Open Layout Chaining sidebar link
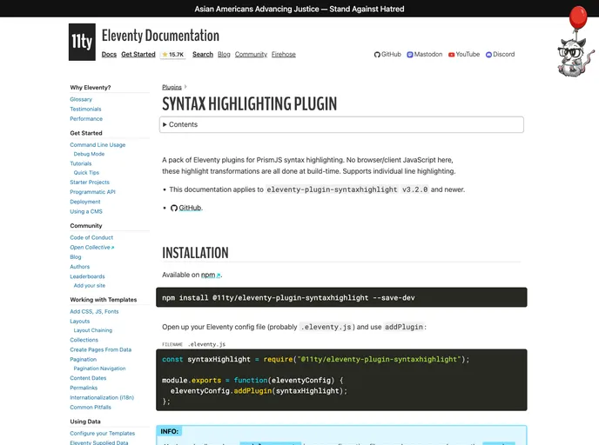Viewport: 599px width, 445px height. click(93, 330)
